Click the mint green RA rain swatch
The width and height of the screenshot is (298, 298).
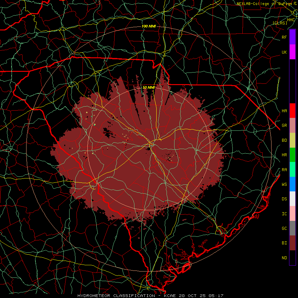click(292, 170)
